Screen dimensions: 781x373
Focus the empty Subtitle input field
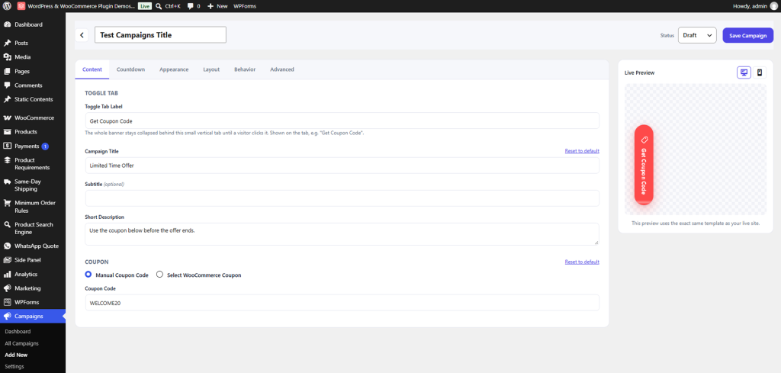pyautogui.click(x=342, y=198)
